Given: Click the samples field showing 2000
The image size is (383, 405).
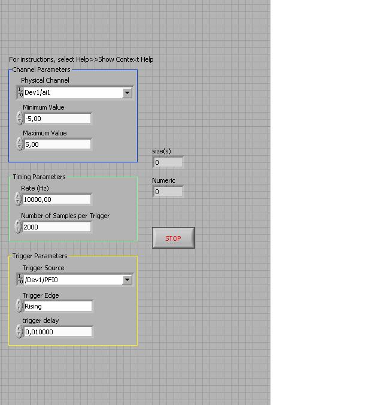Looking at the screenshot, I should (57, 227).
